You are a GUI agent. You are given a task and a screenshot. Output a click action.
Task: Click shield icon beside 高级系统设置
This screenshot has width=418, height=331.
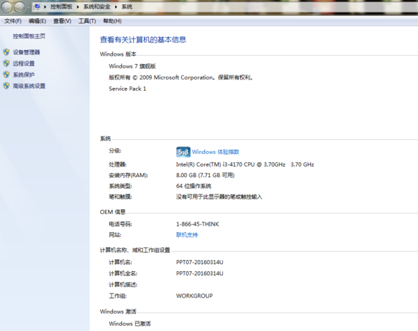point(6,86)
